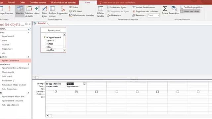This screenshot has height=119, width=212.
Task: Check Afficher box in fourth column
Action: (117, 92)
